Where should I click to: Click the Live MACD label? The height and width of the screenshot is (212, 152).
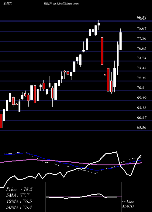point(128,204)
